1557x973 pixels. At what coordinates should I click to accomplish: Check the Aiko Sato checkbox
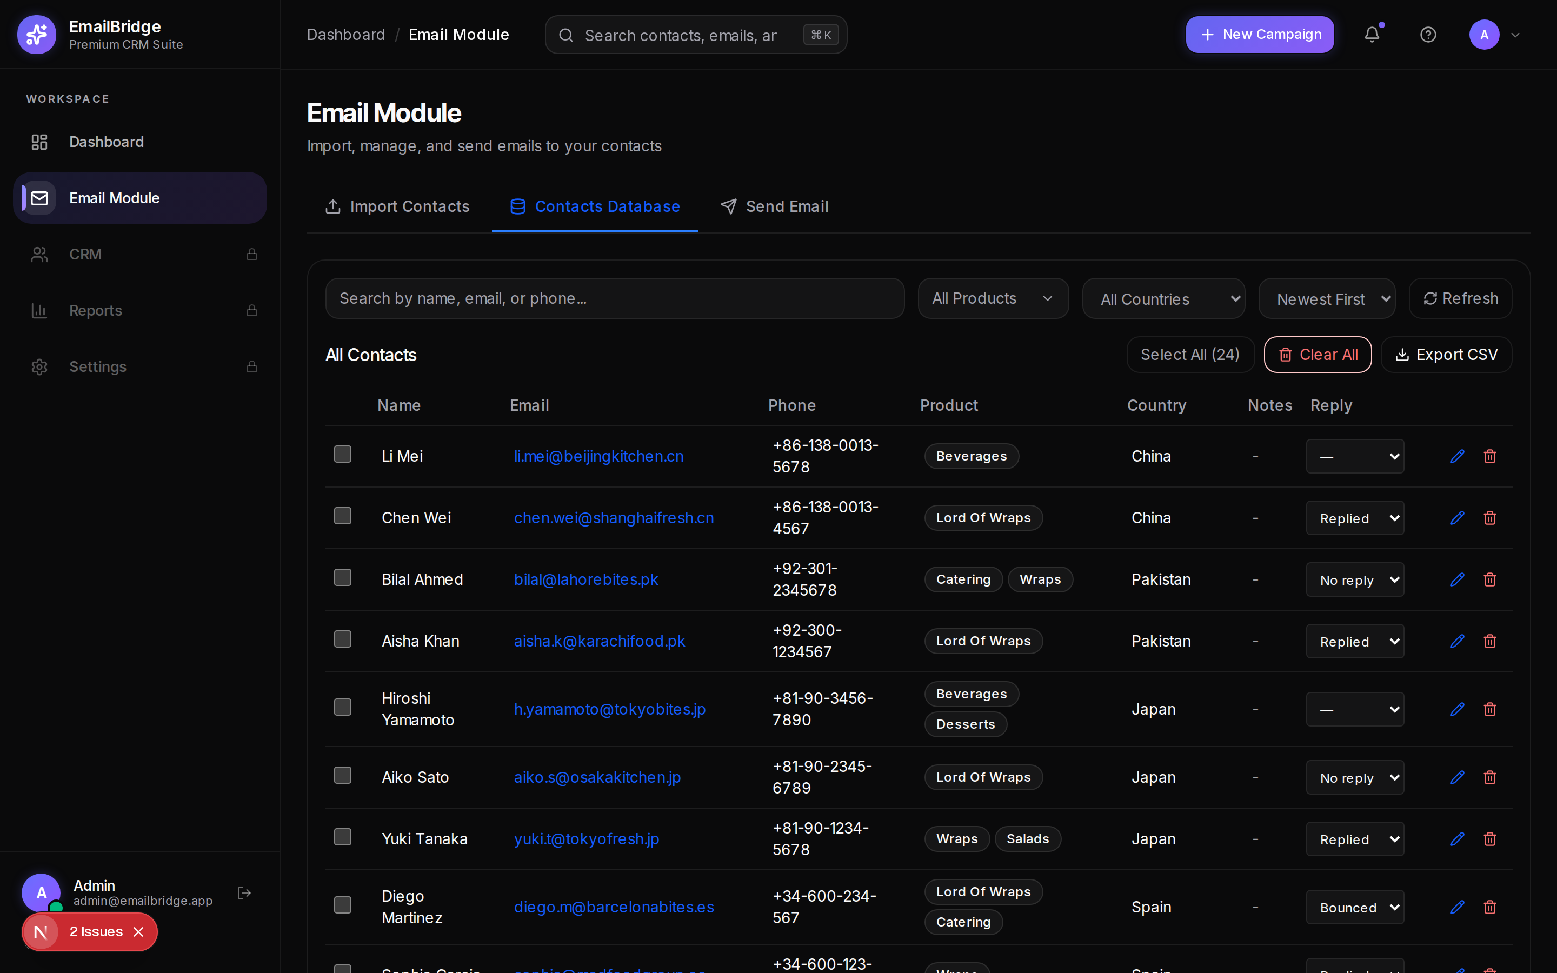pos(343,776)
